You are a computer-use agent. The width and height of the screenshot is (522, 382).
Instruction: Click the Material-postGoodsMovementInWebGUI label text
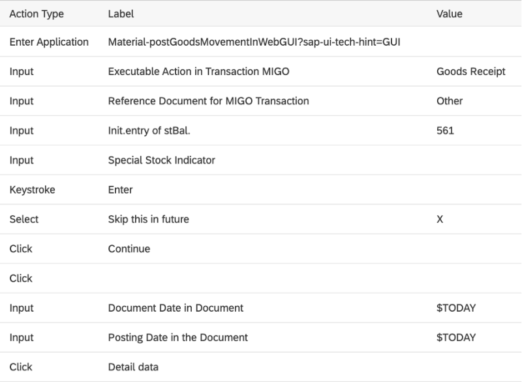[x=254, y=42]
